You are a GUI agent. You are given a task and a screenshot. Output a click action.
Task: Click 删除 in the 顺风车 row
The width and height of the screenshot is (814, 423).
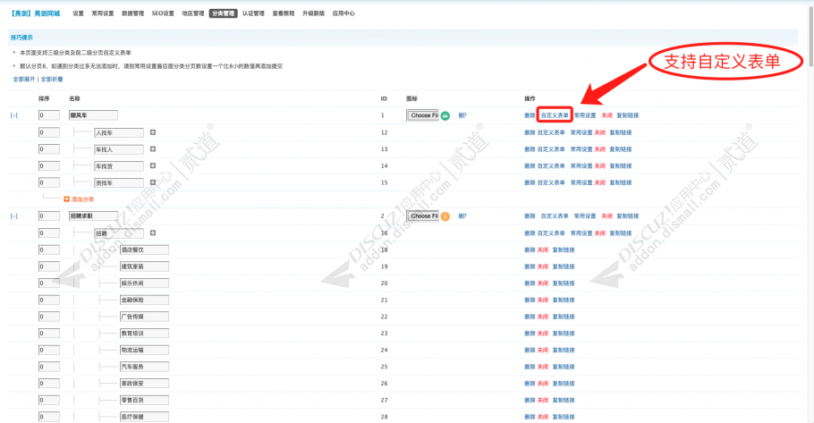tap(530, 115)
